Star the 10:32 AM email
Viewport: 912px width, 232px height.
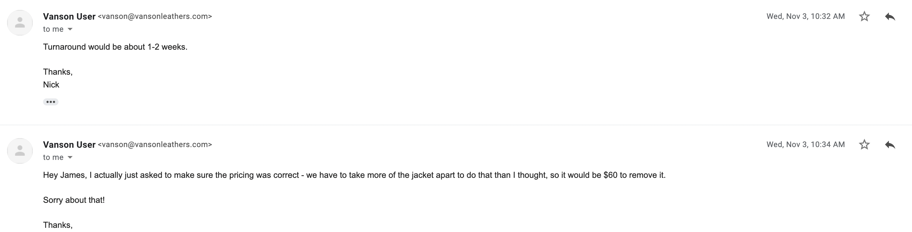(864, 16)
